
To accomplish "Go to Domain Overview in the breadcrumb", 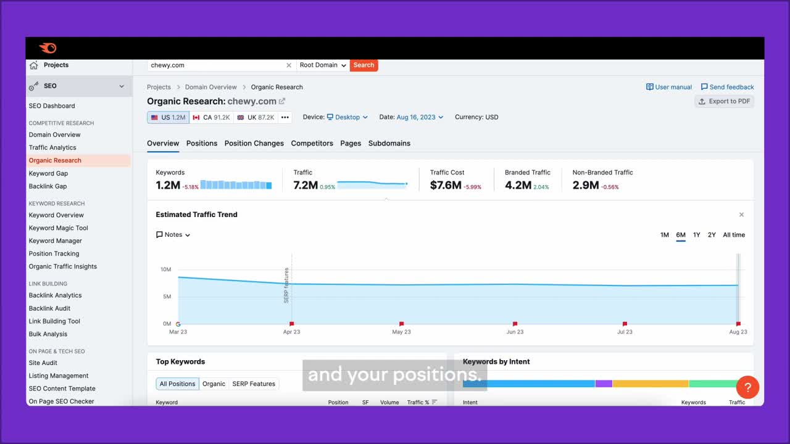I will coord(211,87).
